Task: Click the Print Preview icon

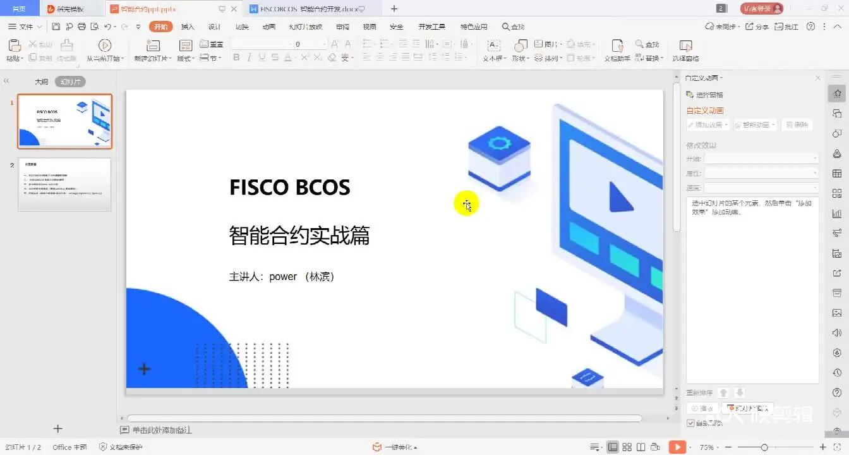Action: point(94,27)
